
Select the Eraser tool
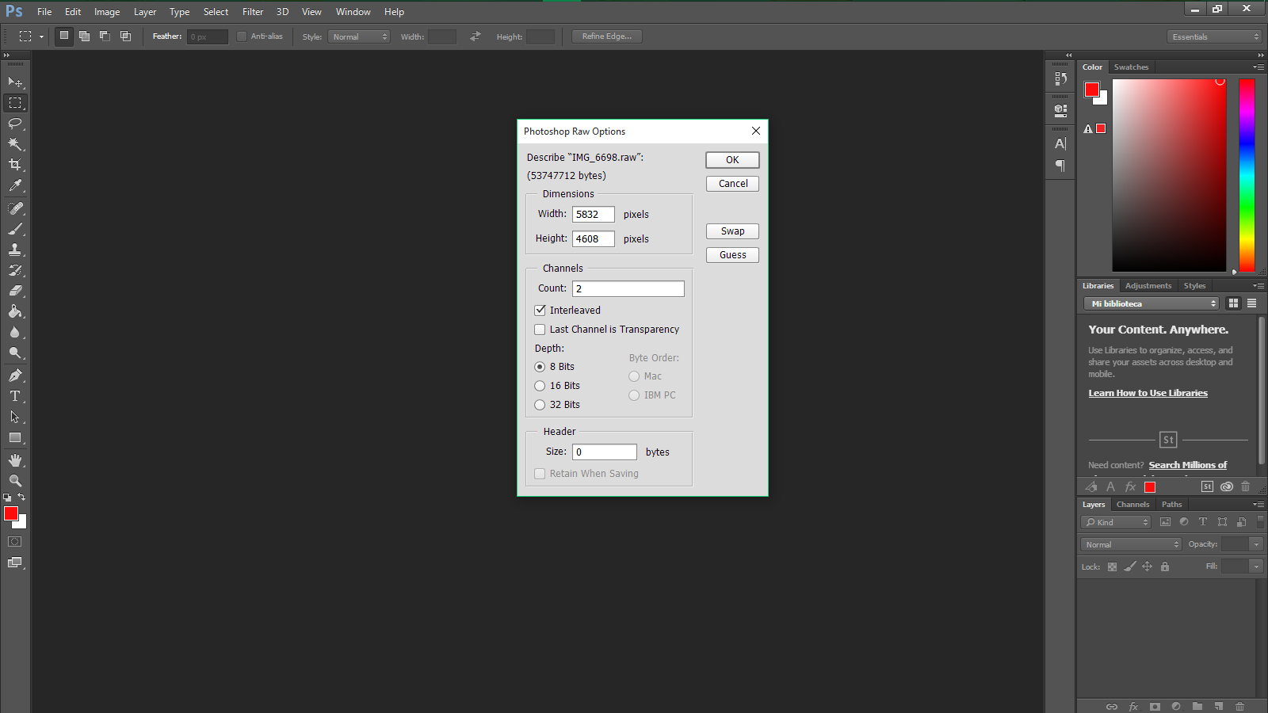[x=15, y=291]
